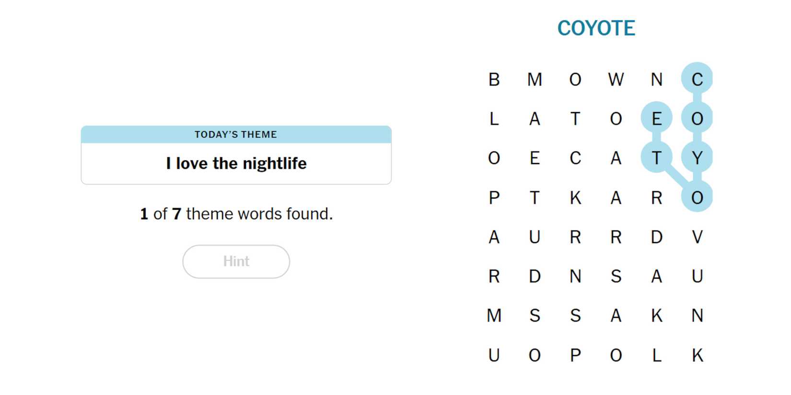The height and width of the screenshot is (395, 791).
Task: Click the Today's Theme header bar
Action: [236, 135]
